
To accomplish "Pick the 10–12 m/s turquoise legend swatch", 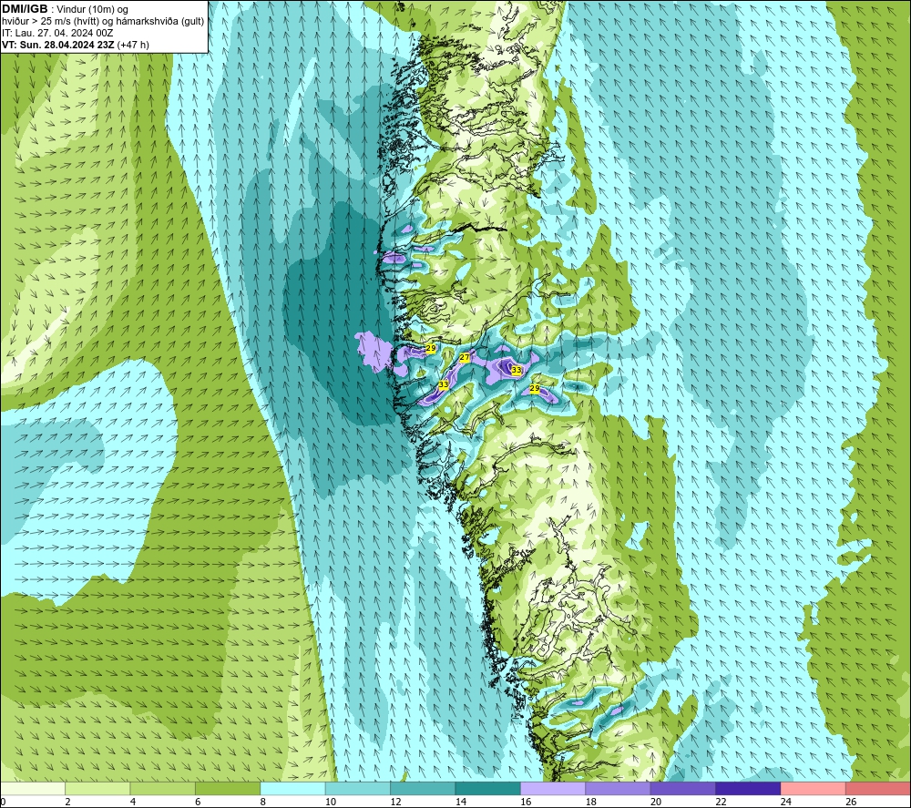I will [358, 788].
